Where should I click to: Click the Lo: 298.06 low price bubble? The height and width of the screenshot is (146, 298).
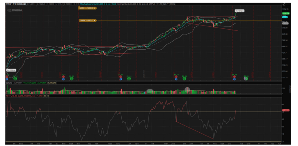point(11,70)
